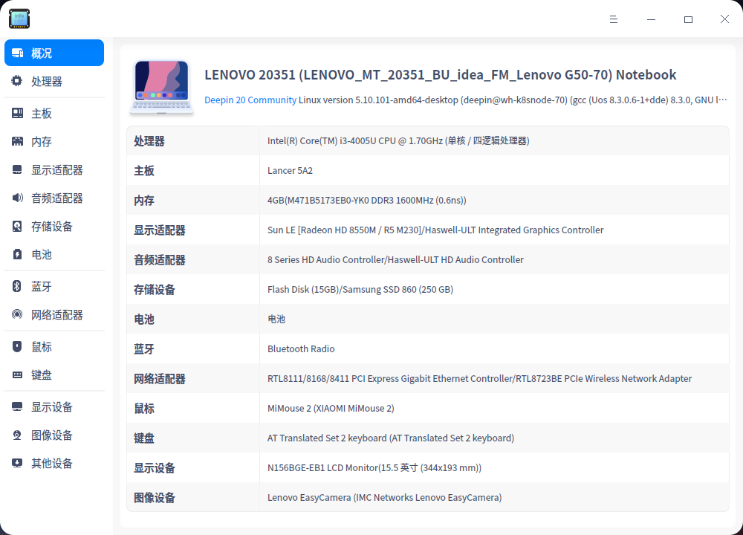Switch to the 内存 label in sidebar
This screenshot has width=743, height=535.
pos(42,142)
